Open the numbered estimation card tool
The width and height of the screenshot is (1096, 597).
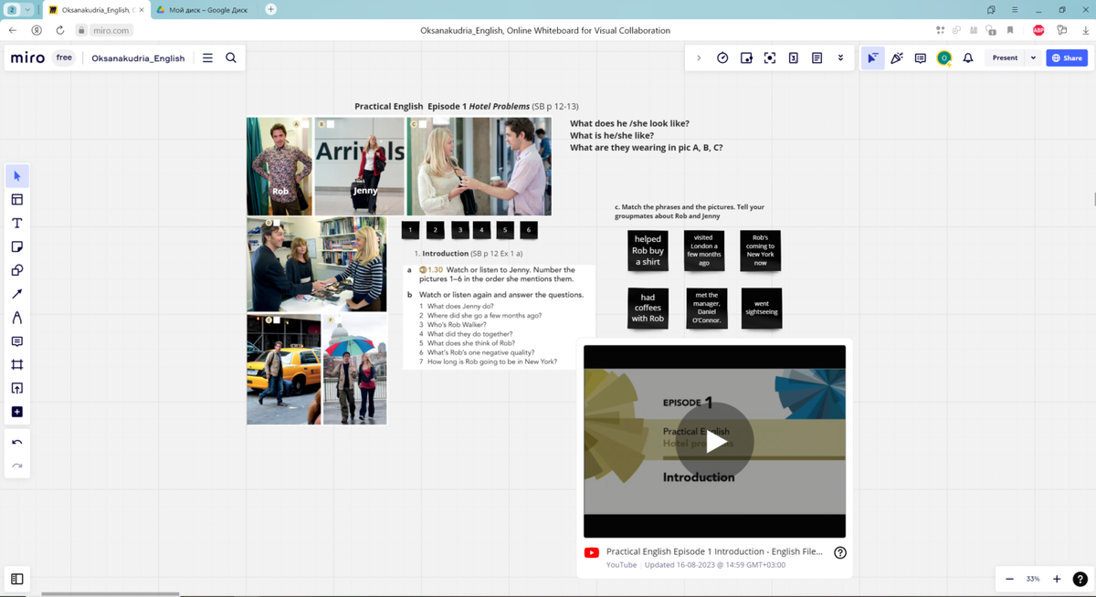pyautogui.click(x=794, y=58)
